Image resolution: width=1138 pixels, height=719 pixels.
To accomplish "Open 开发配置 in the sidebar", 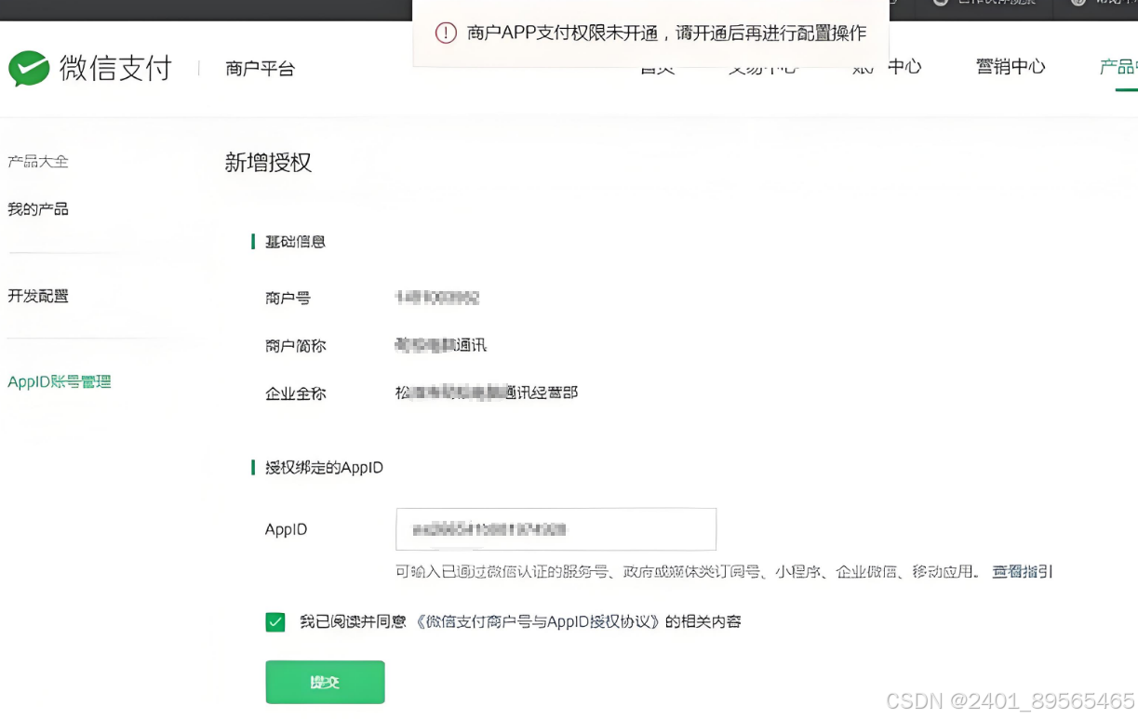I will [38, 296].
